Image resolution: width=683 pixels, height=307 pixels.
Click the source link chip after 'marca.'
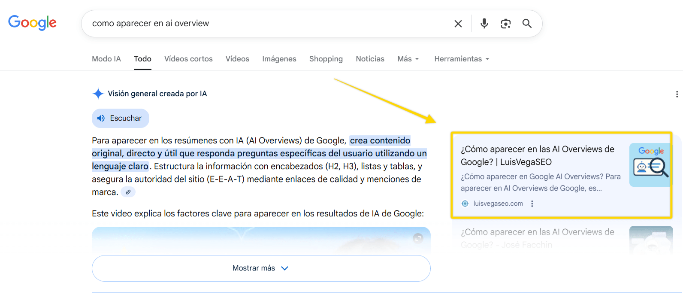(x=128, y=192)
